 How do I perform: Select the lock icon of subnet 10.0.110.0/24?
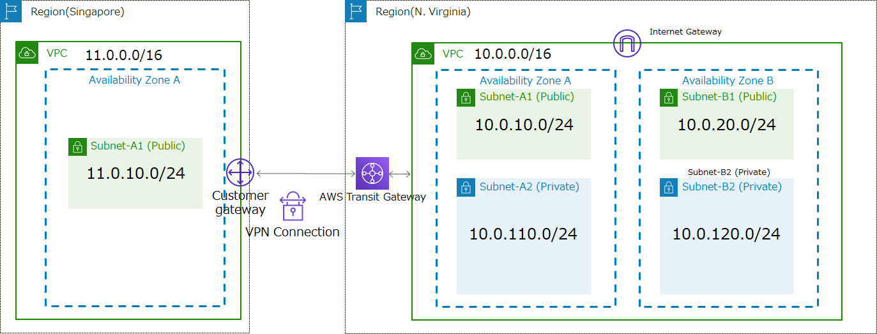click(x=466, y=187)
